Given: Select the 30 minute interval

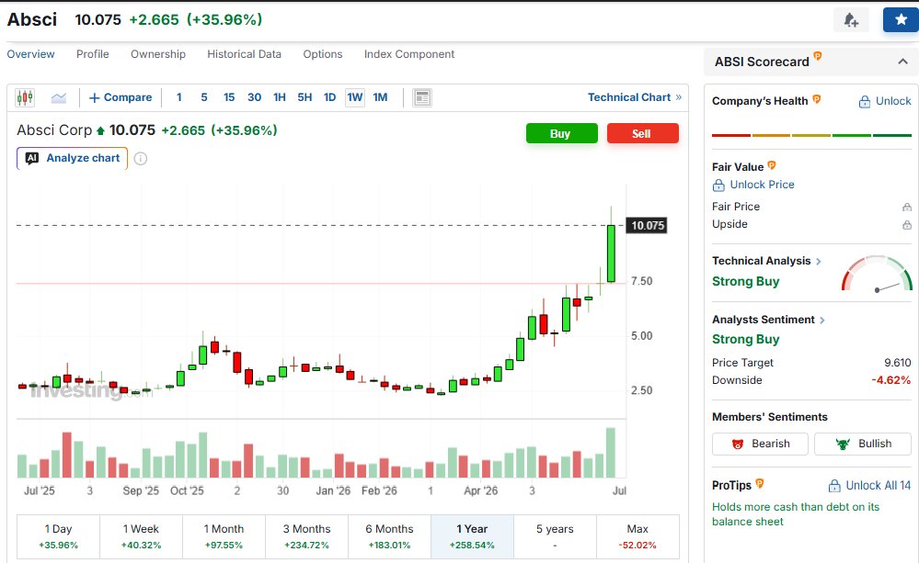Looking at the screenshot, I should pos(255,97).
